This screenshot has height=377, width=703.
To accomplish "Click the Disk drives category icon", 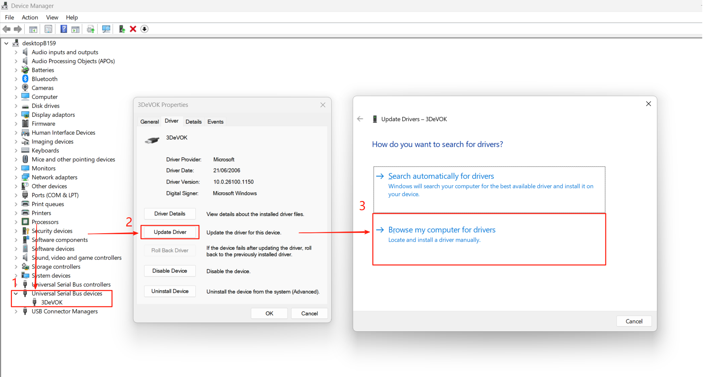I will click(25, 106).
